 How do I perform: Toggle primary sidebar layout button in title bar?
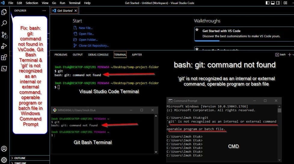pyautogui.click(x=268, y=3)
